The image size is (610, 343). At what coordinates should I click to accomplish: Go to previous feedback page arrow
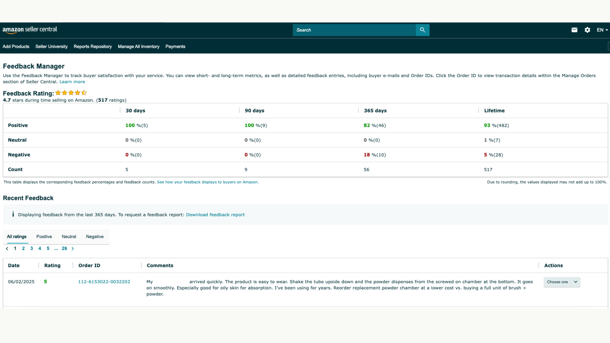tap(7, 249)
